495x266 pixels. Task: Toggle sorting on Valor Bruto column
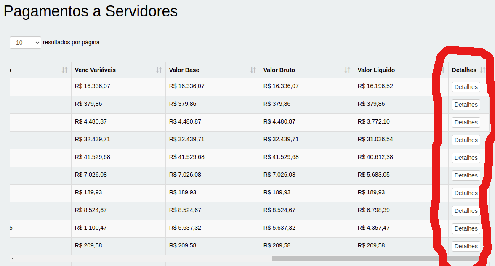(x=347, y=70)
